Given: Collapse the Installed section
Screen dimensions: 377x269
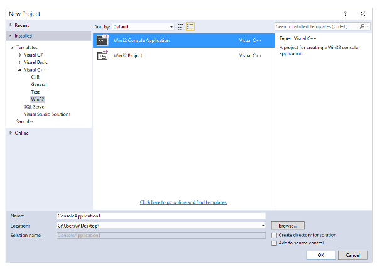Looking at the screenshot, I should (10, 36).
